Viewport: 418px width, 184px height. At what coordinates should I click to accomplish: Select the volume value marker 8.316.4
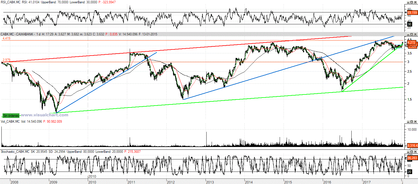(x=412, y=145)
